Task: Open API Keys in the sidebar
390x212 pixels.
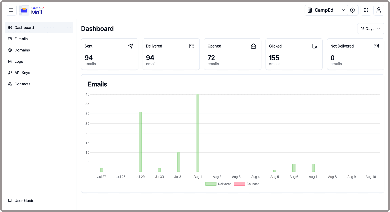Action: coord(39,73)
